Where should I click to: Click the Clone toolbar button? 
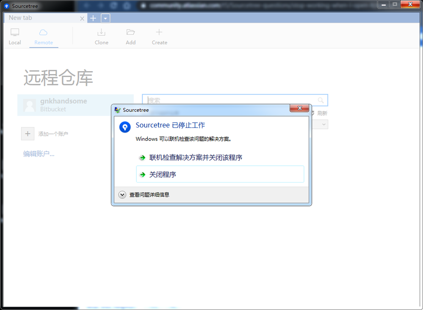pyautogui.click(x=102, y=37)
